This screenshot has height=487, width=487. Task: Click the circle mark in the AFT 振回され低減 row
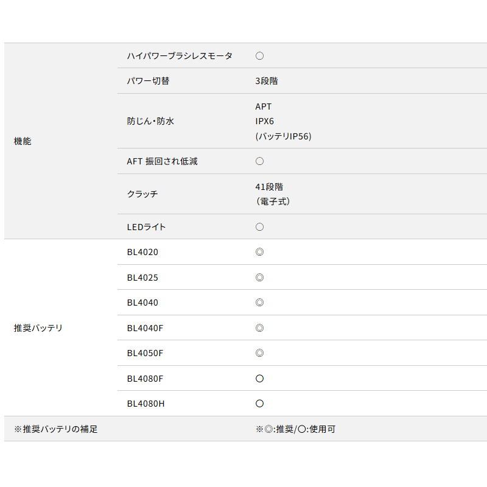coord(259,161)
